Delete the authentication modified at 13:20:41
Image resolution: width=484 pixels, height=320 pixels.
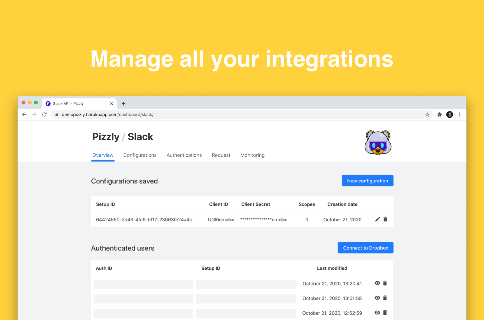tap(385, 283)
